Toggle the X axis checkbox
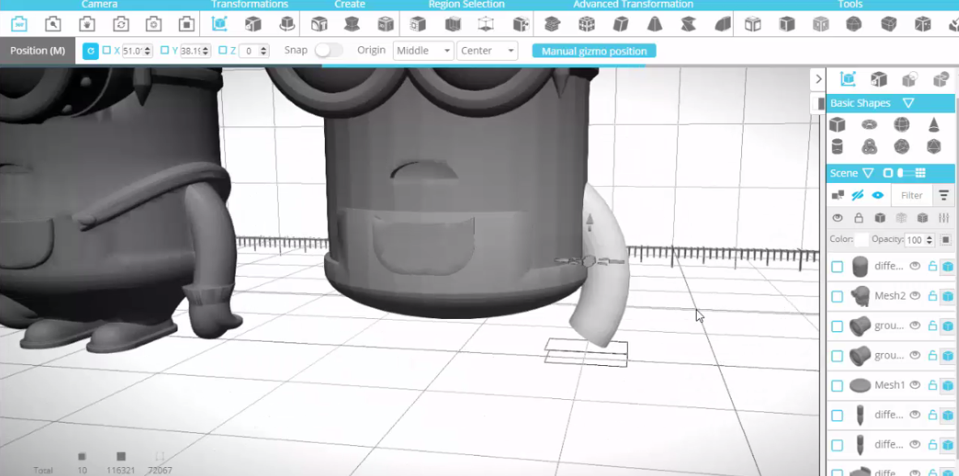 [x=107, y=51]
